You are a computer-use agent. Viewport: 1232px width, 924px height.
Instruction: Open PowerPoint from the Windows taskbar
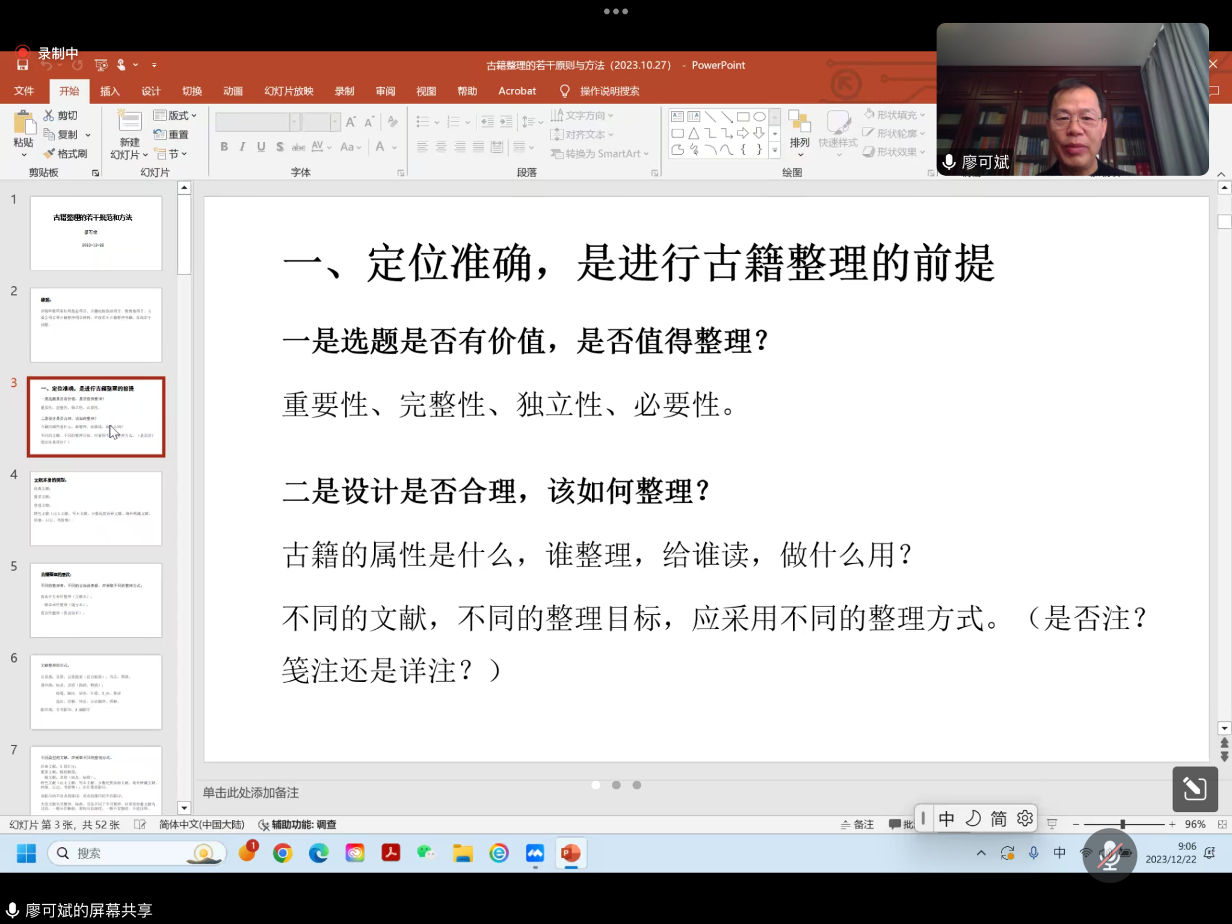click(570, 853)
